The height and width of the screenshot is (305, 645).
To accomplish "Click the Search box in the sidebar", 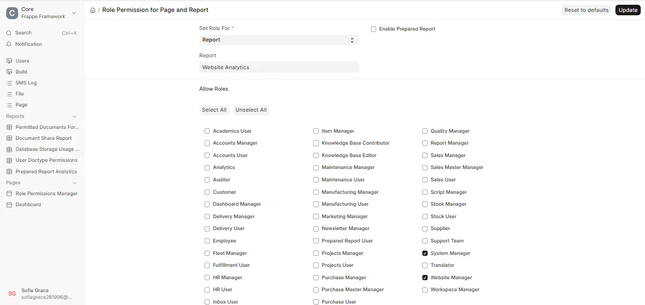I will pyautogui.click(x=41, y=33).
